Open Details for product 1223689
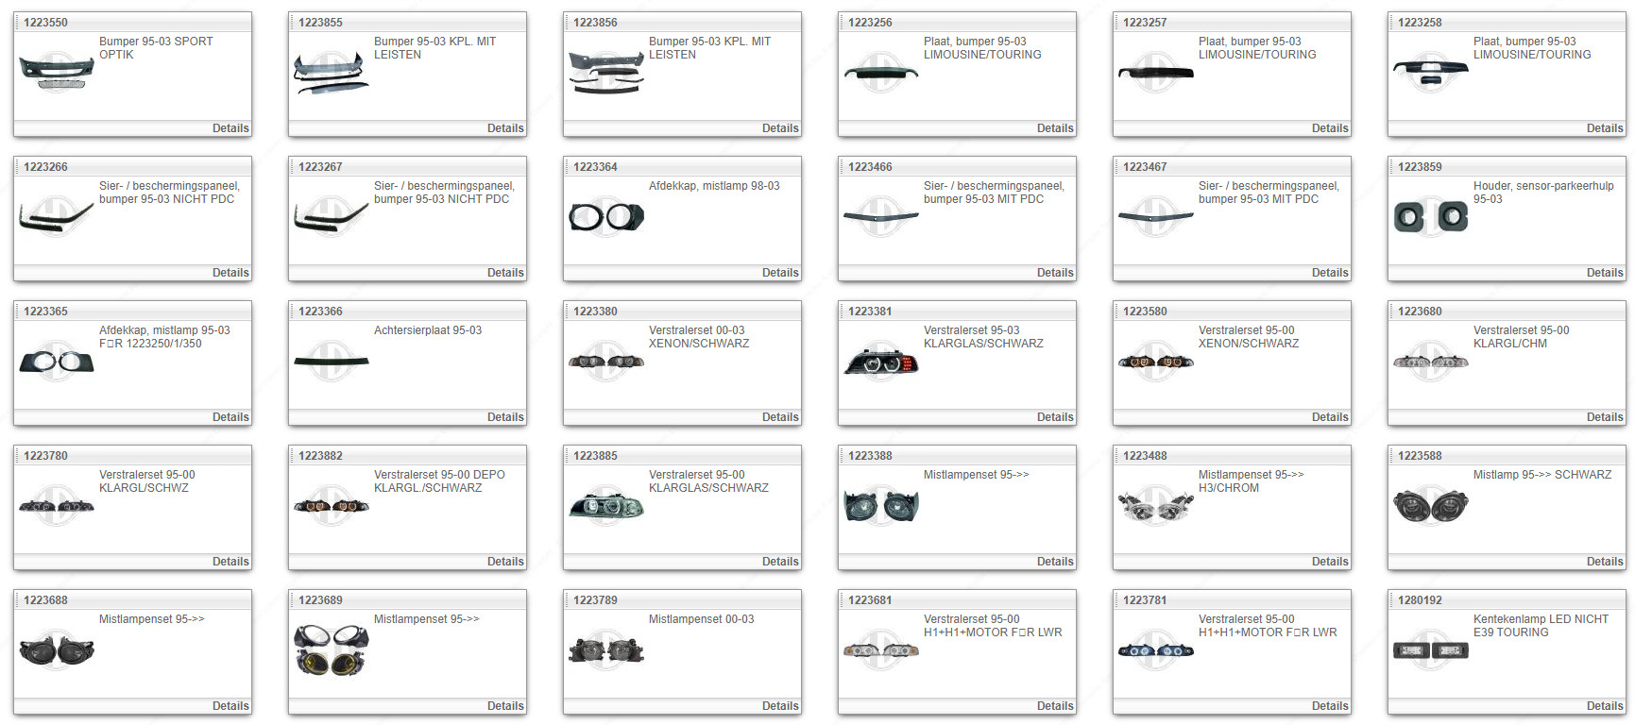The width and height of the screenshot is (1635, 725). pyautogui.click(x=505, y=706)
